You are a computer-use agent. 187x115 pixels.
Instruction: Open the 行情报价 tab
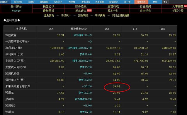pyautogui.click(x=4, y=2)
